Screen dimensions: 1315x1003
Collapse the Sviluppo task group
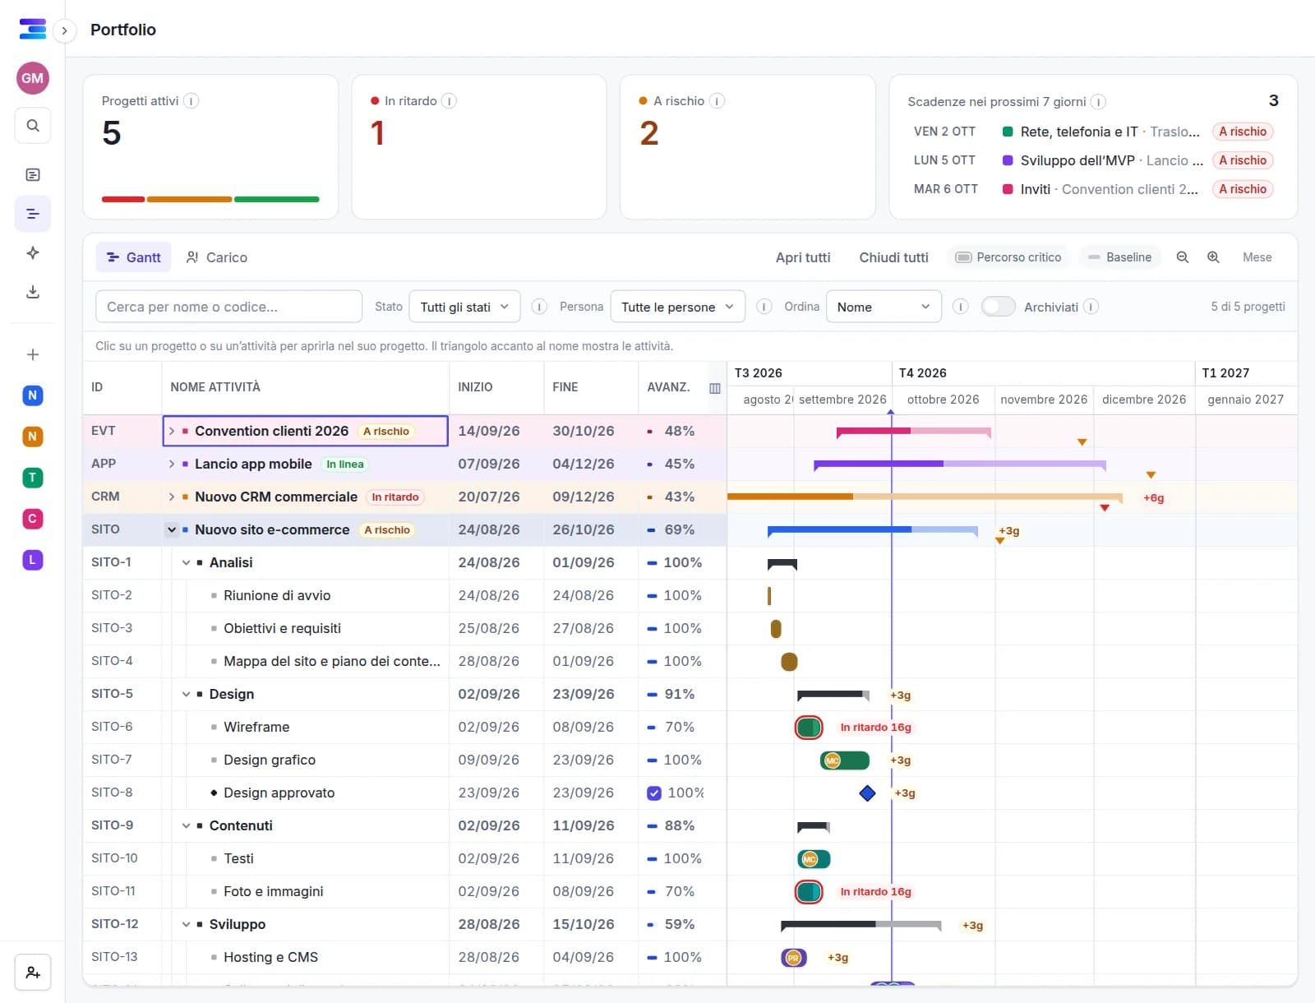coord(187,924)
